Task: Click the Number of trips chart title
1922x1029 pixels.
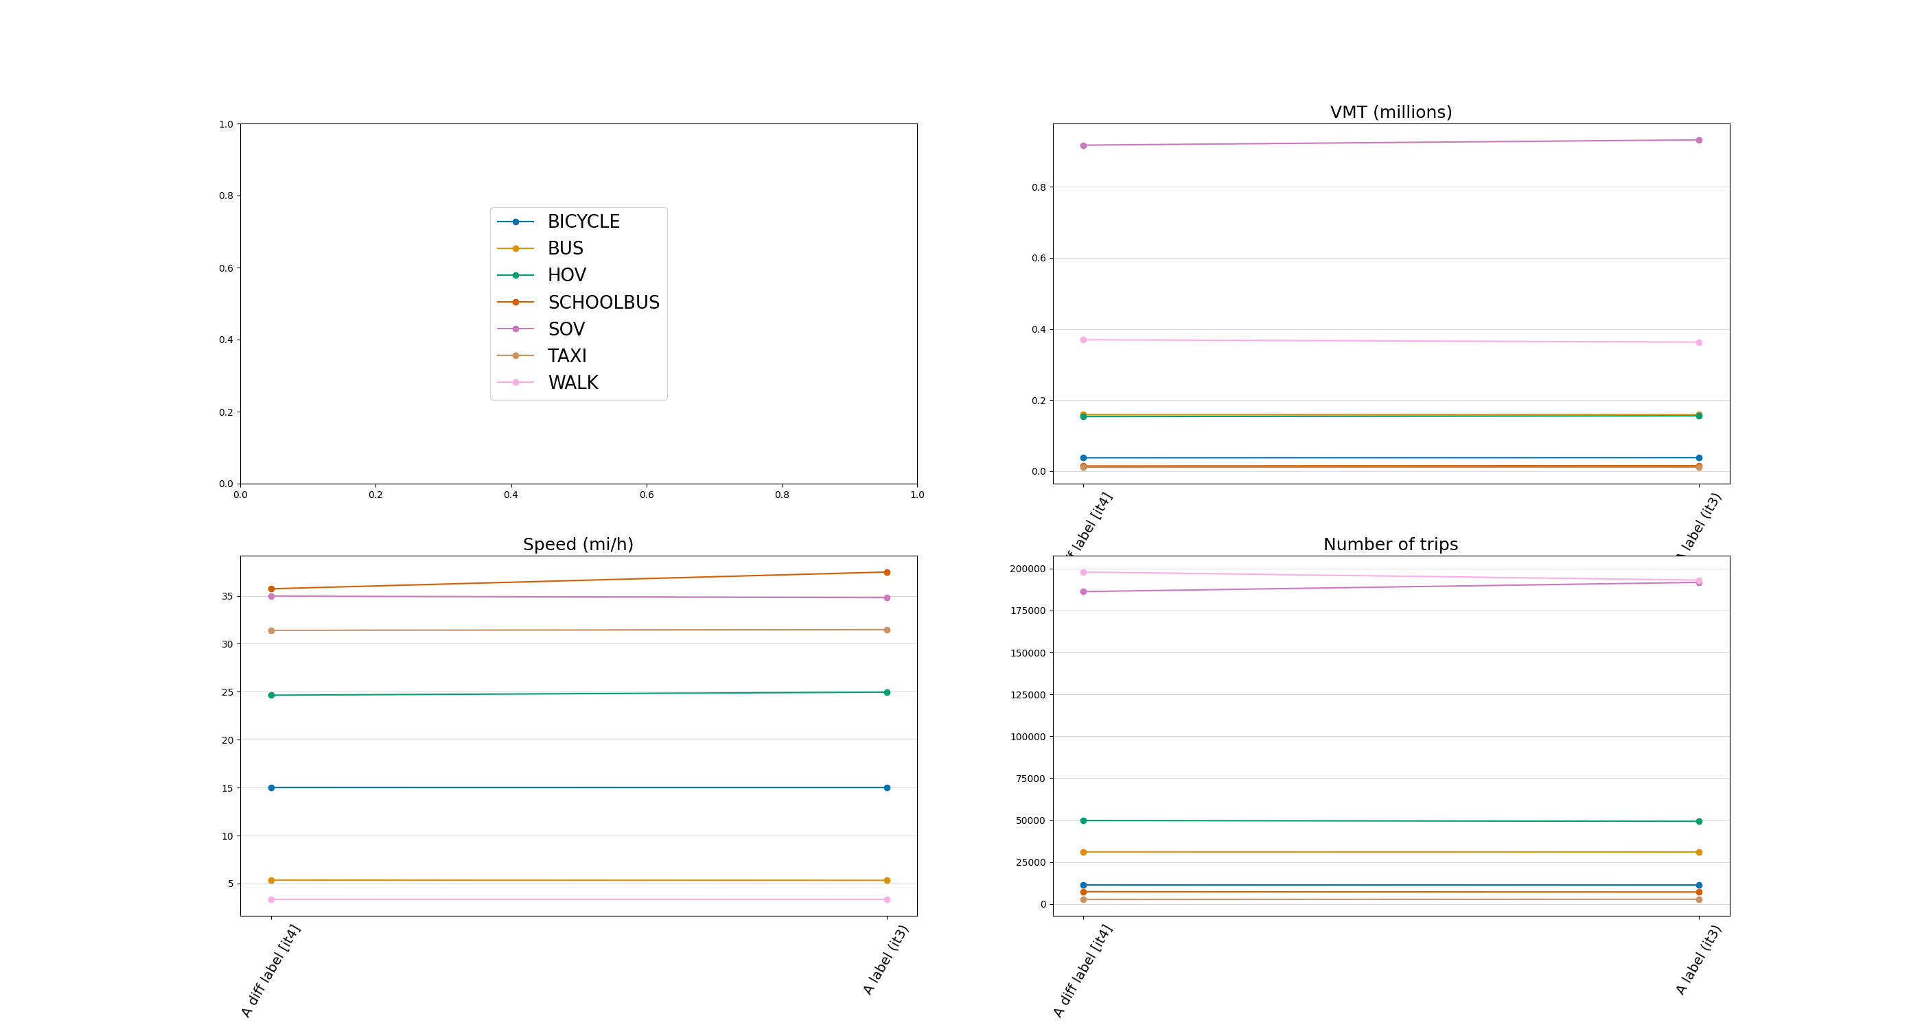Action: (1391, 544)
